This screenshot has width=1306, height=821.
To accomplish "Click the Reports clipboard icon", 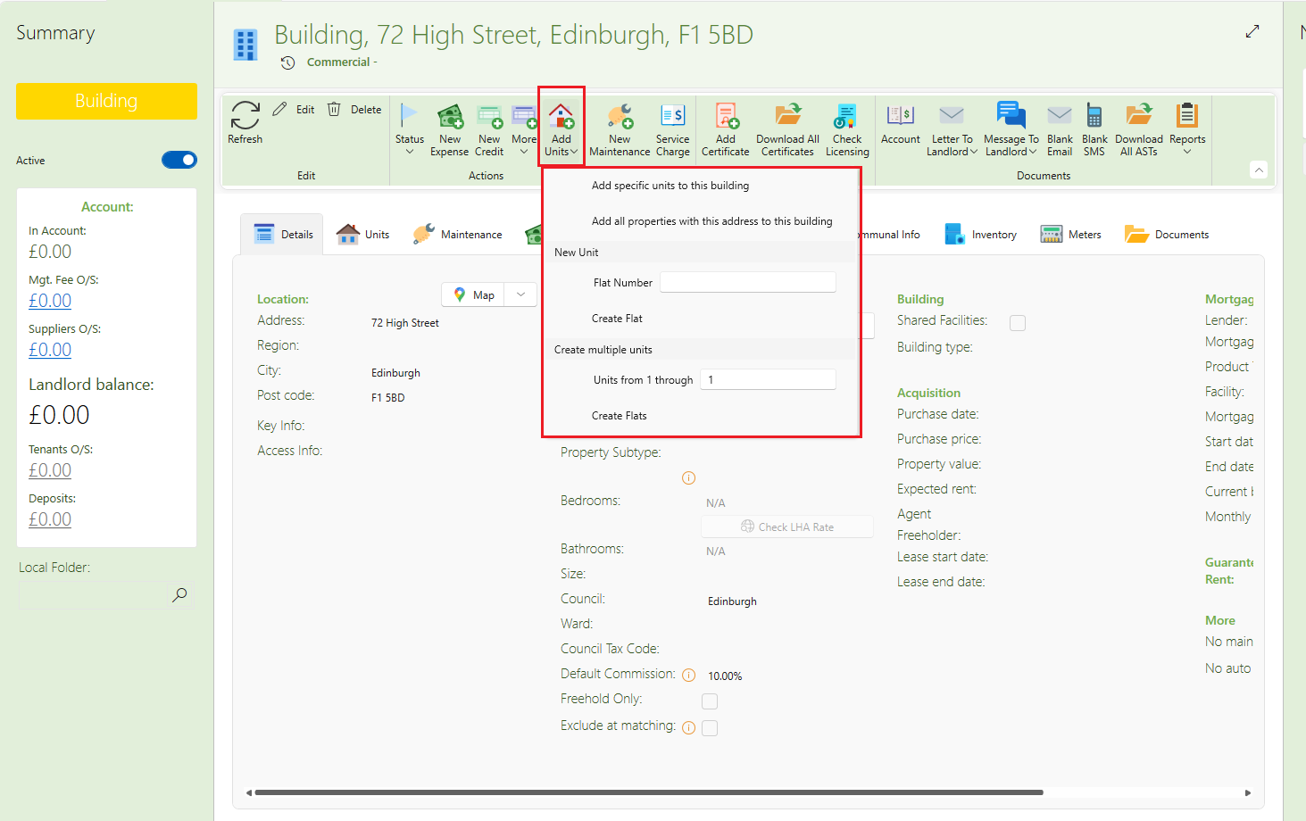I will [1186, 115].
